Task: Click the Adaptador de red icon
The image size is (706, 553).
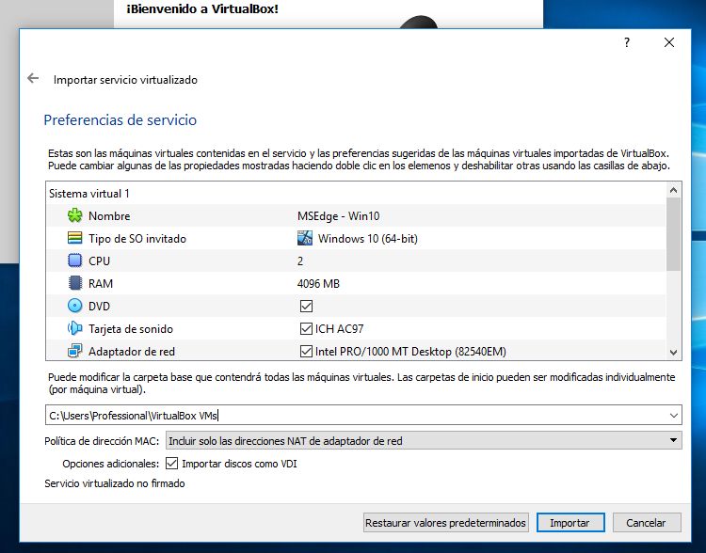Action: 74,351
